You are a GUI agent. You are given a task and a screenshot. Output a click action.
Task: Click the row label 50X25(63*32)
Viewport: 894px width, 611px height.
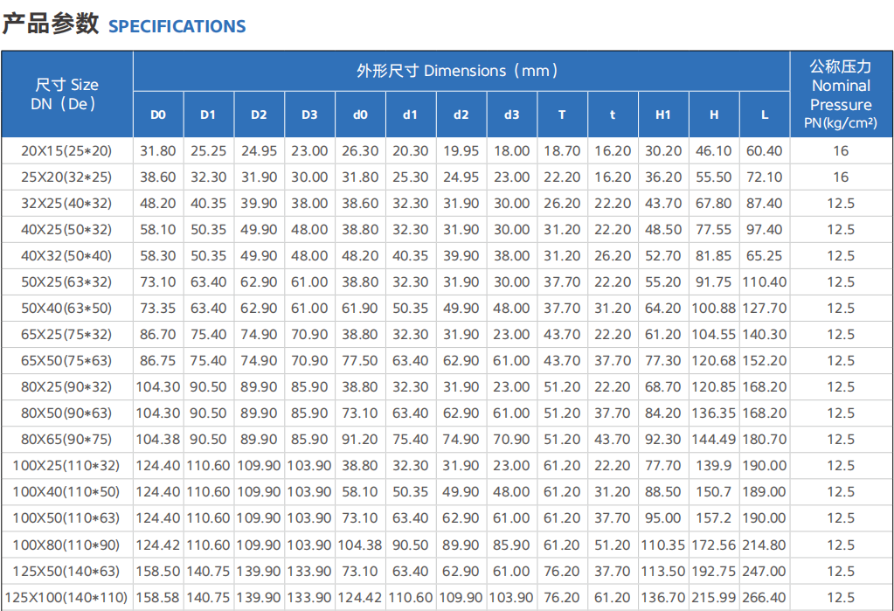tap(66, 282)
